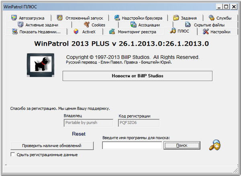Click the Скрытые файлы icon
241x176 pixels.
[188, 24]
